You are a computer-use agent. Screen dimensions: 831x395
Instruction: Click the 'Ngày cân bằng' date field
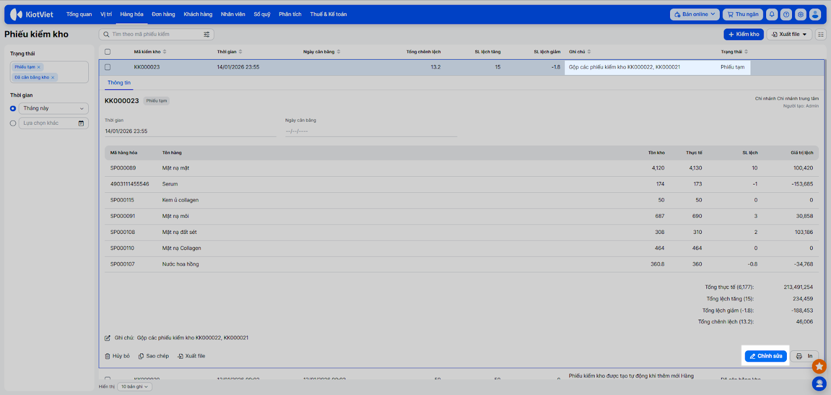click(371, 131)
